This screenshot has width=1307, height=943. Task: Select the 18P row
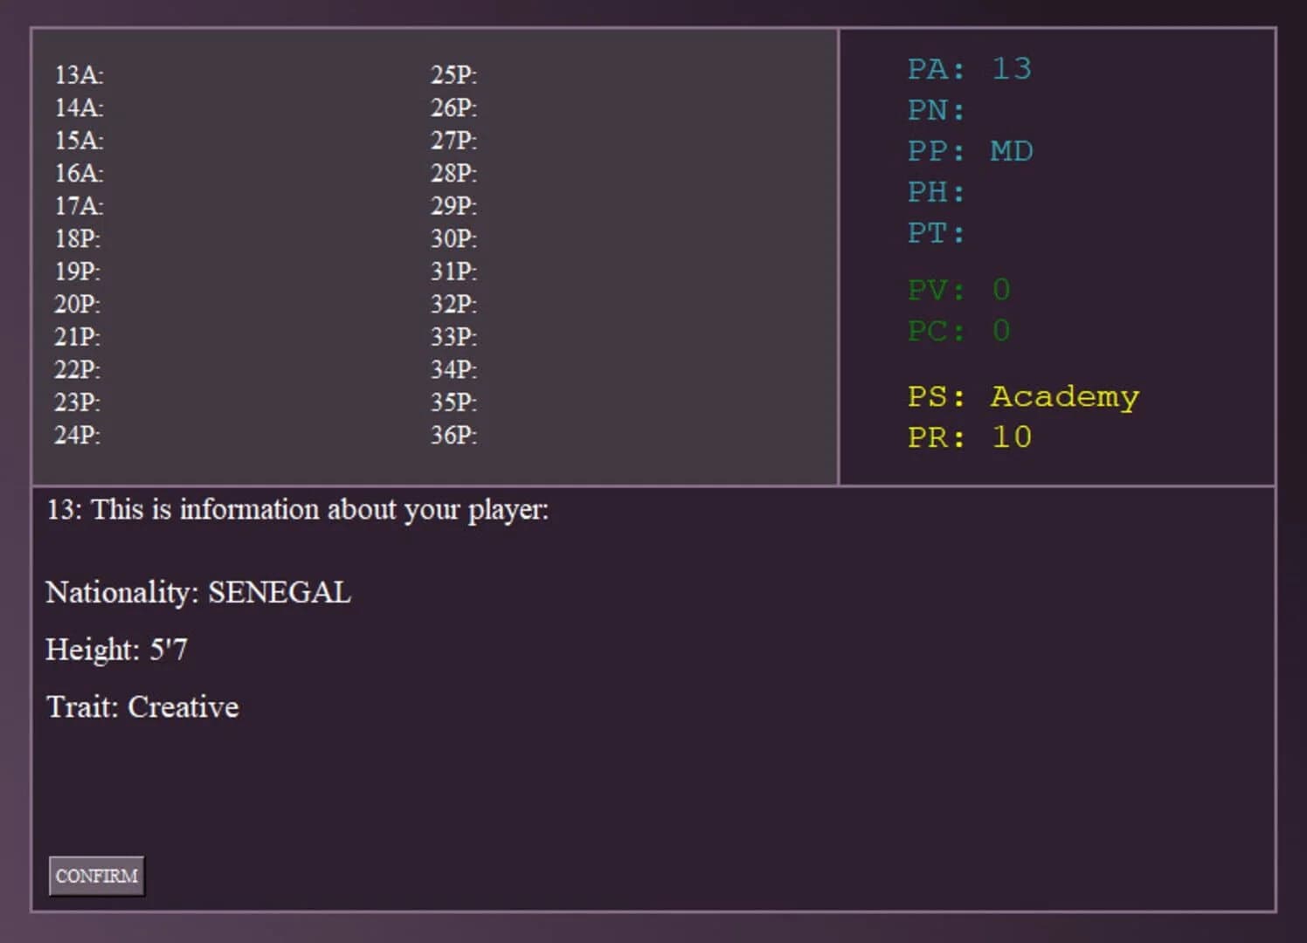point(77,239)
